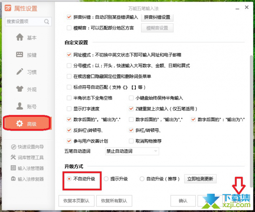Click the list icon beside 输入法管理器
255x212 pixels.
tap(13, 168)
